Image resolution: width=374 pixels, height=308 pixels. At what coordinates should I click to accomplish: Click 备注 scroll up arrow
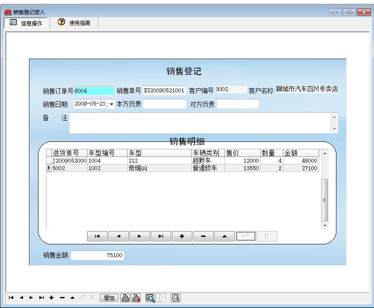334,117
